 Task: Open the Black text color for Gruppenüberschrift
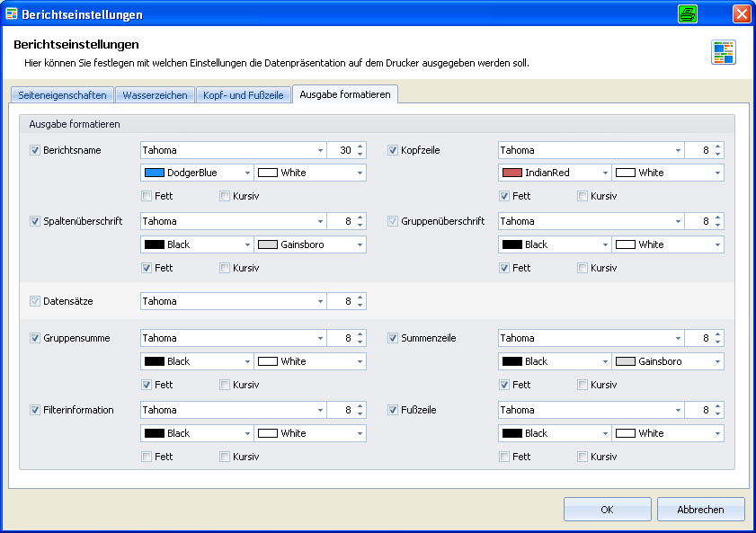click(x=555, y=244)
